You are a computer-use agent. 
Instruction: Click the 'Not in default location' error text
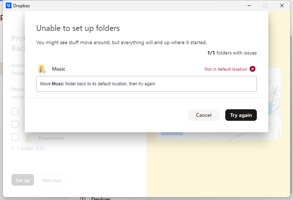tap(226, 69)
